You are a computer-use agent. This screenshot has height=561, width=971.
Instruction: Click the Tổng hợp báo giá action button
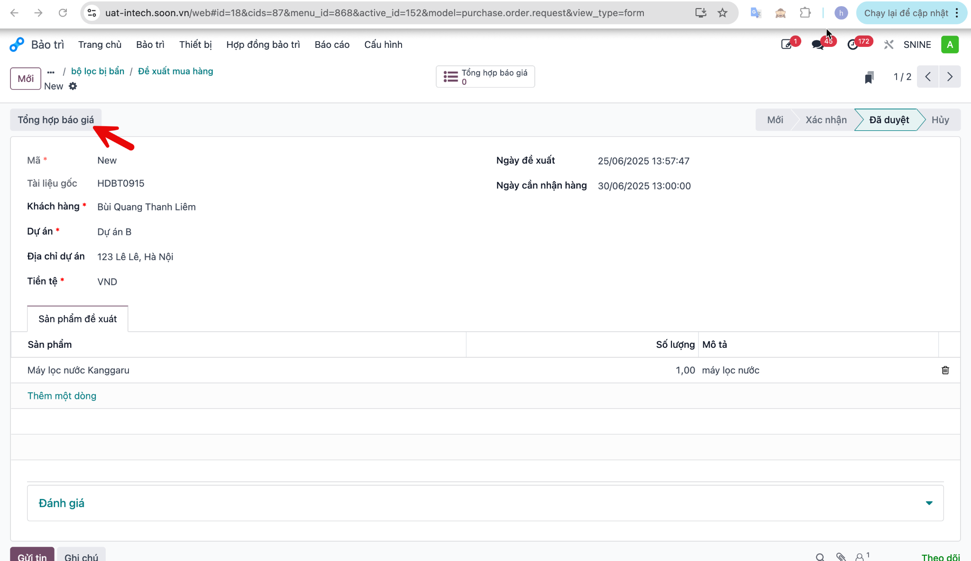point(56,120)
